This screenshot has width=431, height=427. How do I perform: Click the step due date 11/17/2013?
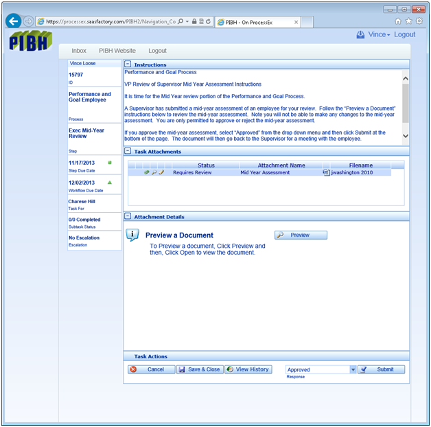tap(82, 163)
